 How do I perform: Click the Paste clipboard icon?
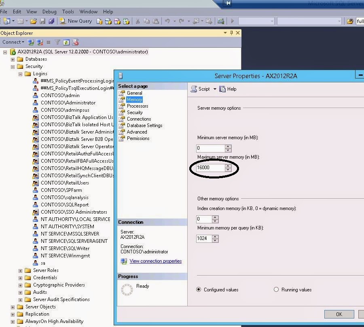tap(156, 21)
